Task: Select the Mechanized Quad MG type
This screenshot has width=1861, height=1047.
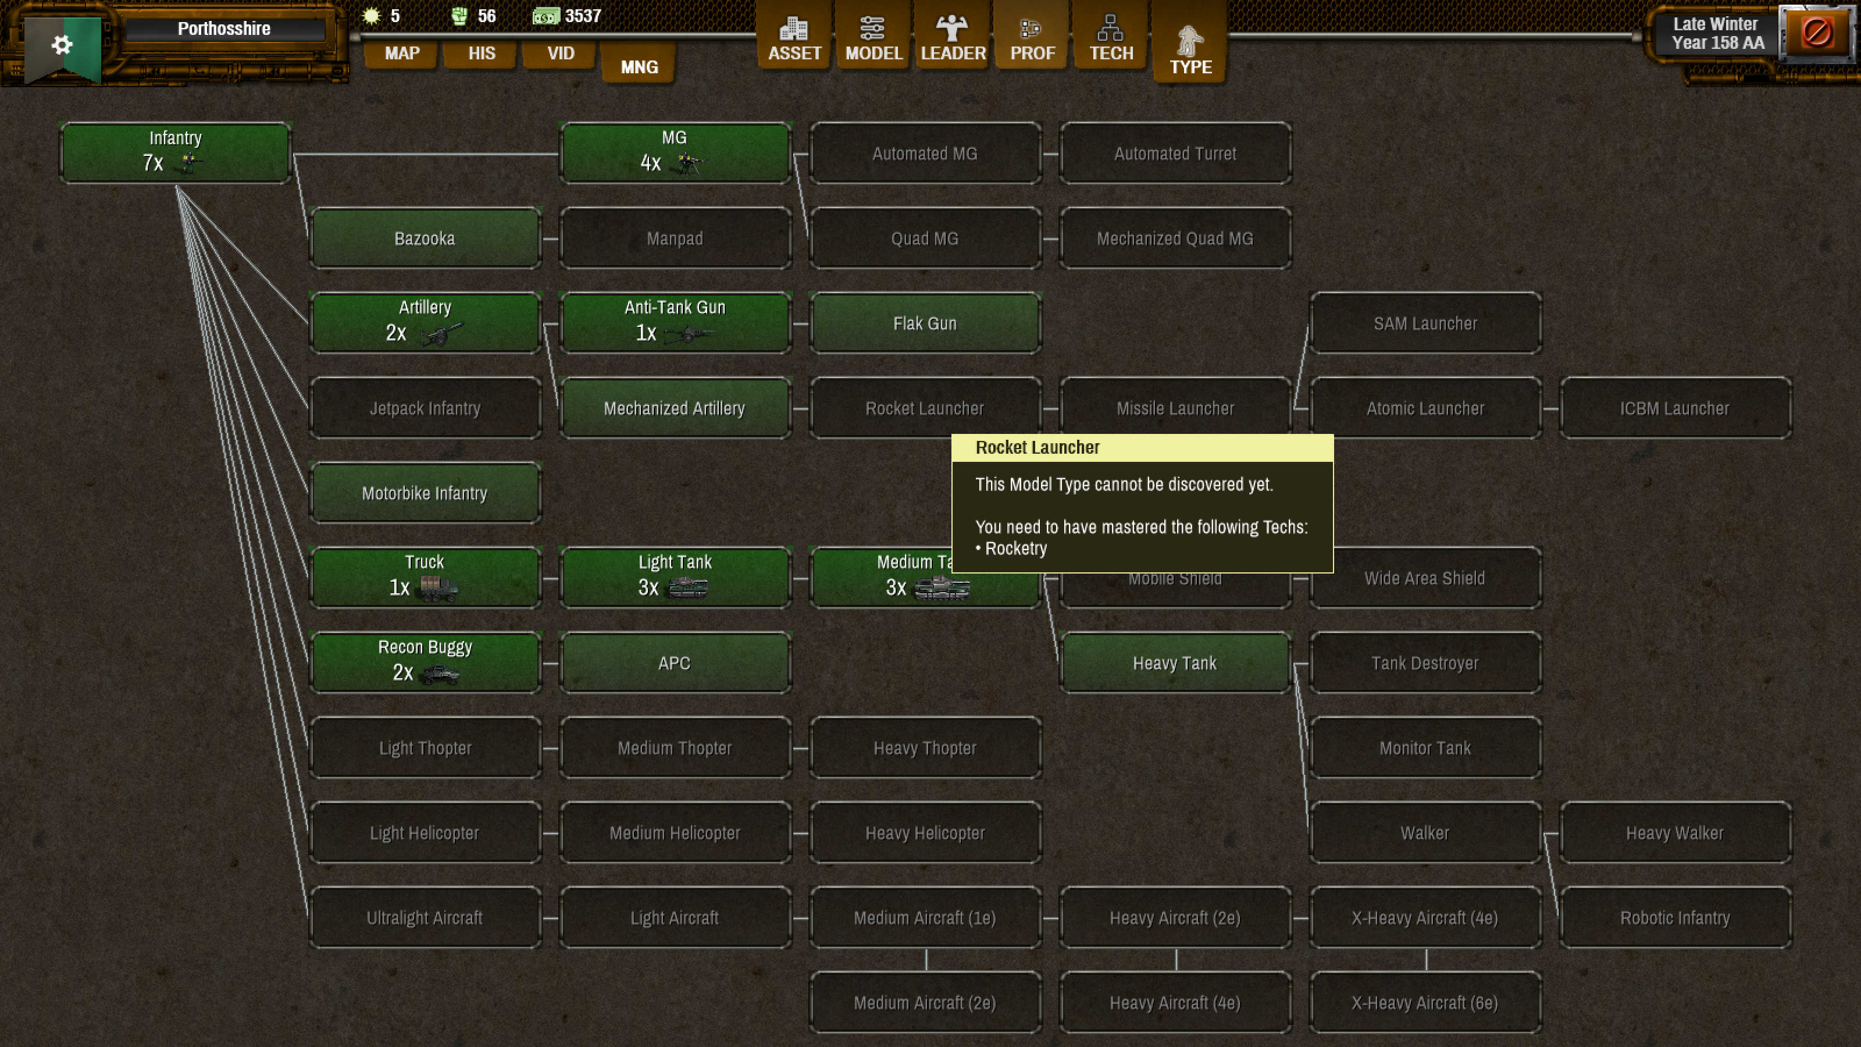Action: pos(1175,238)
